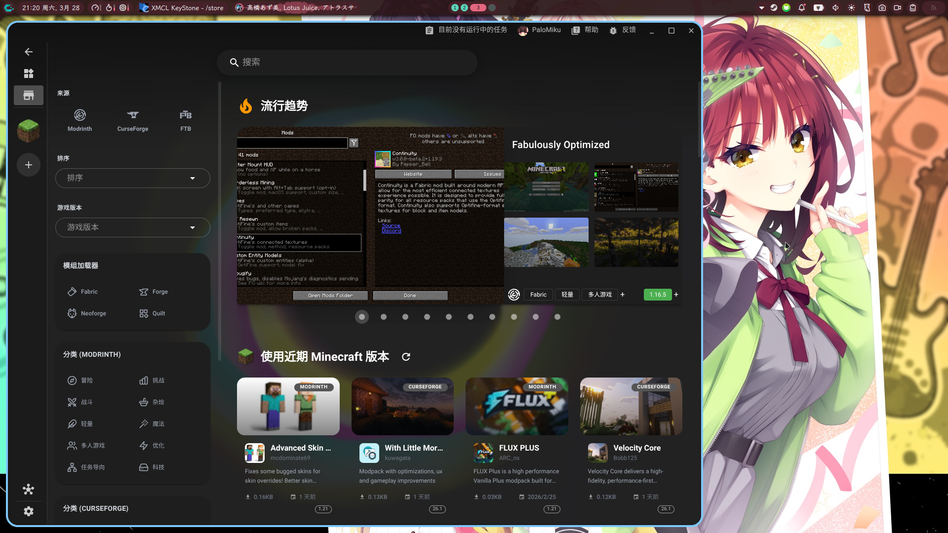This screenshot has width=948, height=533.
Task: Open PaloMiku user account
Action: click(x=539, y=30)
